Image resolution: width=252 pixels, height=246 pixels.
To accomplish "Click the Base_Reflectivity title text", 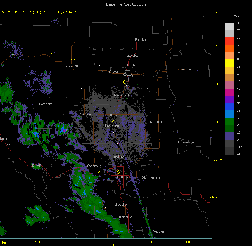I will point(126,4).
